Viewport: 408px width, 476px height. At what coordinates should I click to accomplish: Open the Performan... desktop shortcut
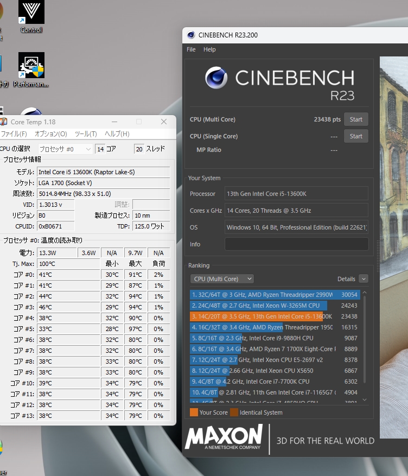pos(31,70)
